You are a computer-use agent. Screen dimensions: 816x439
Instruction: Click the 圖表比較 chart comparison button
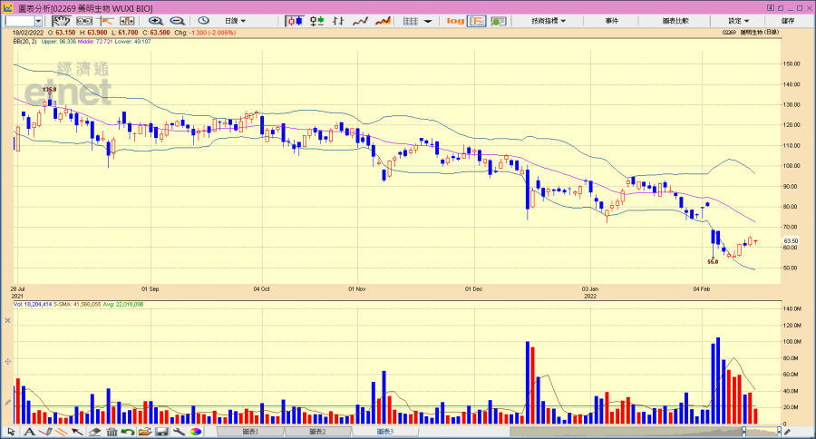coord(675,21)
